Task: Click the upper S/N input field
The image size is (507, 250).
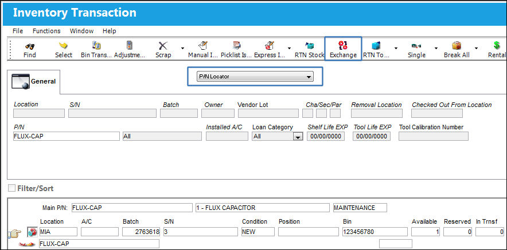Action: pos(112,113)
